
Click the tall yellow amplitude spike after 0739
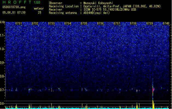pos(153,104)
